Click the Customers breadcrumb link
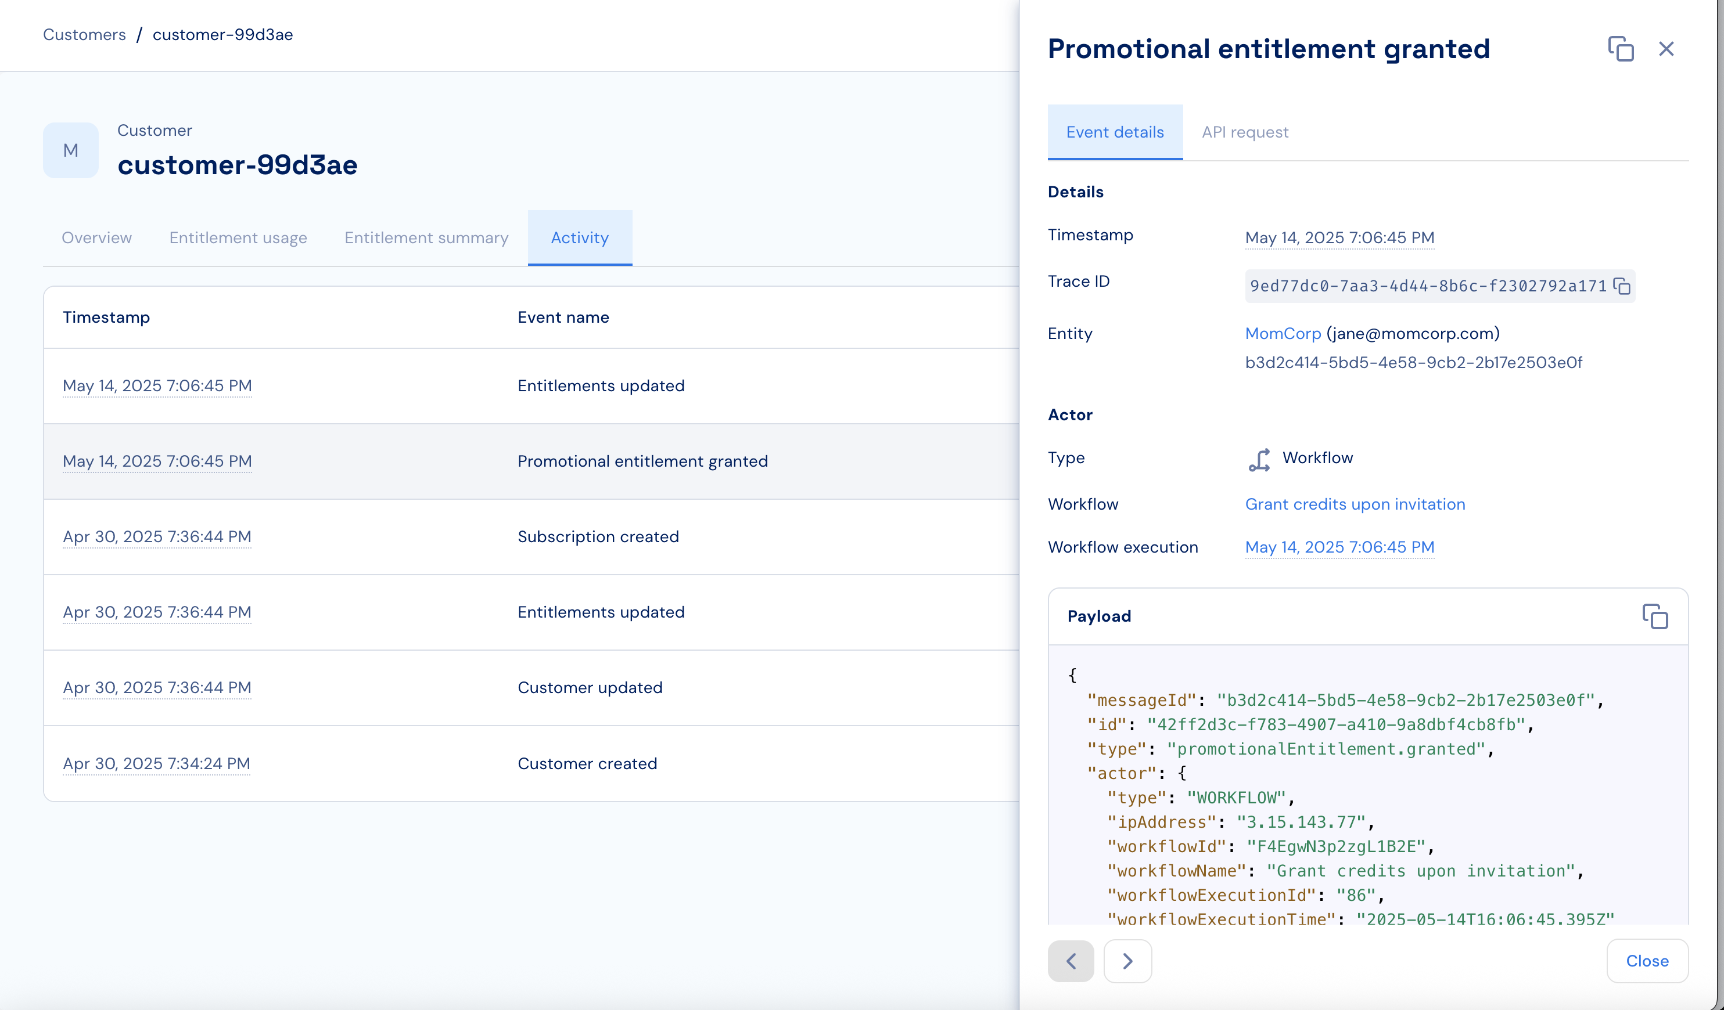Viewport: 1724px width, 1010px height. tap(84, 35)
